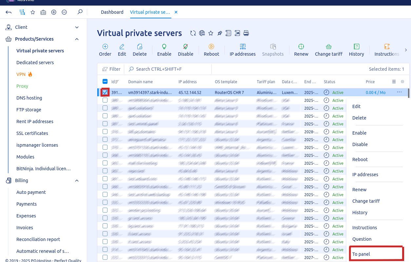
Task: Click the Enable lightbulb toolbar button
Action: [x=164, y=50]
